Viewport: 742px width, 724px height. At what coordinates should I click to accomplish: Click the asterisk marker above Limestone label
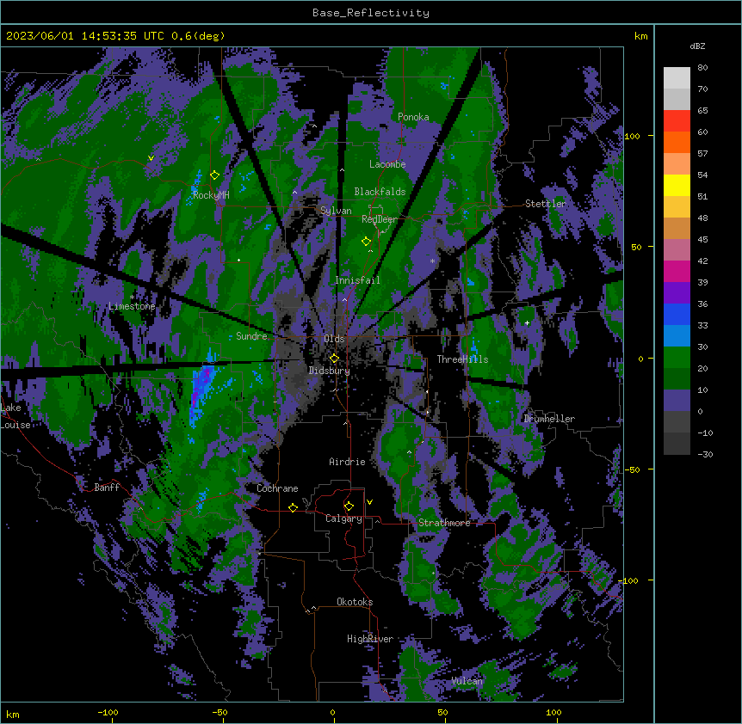[133, 298]
